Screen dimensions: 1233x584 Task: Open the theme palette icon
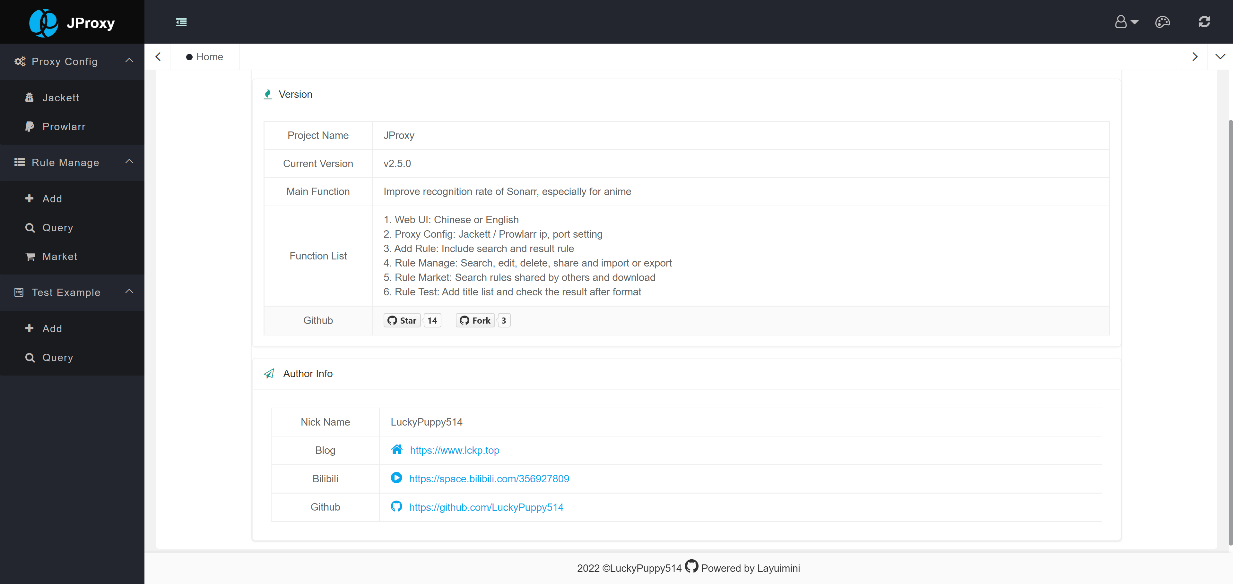click(x=1162, y=22)
